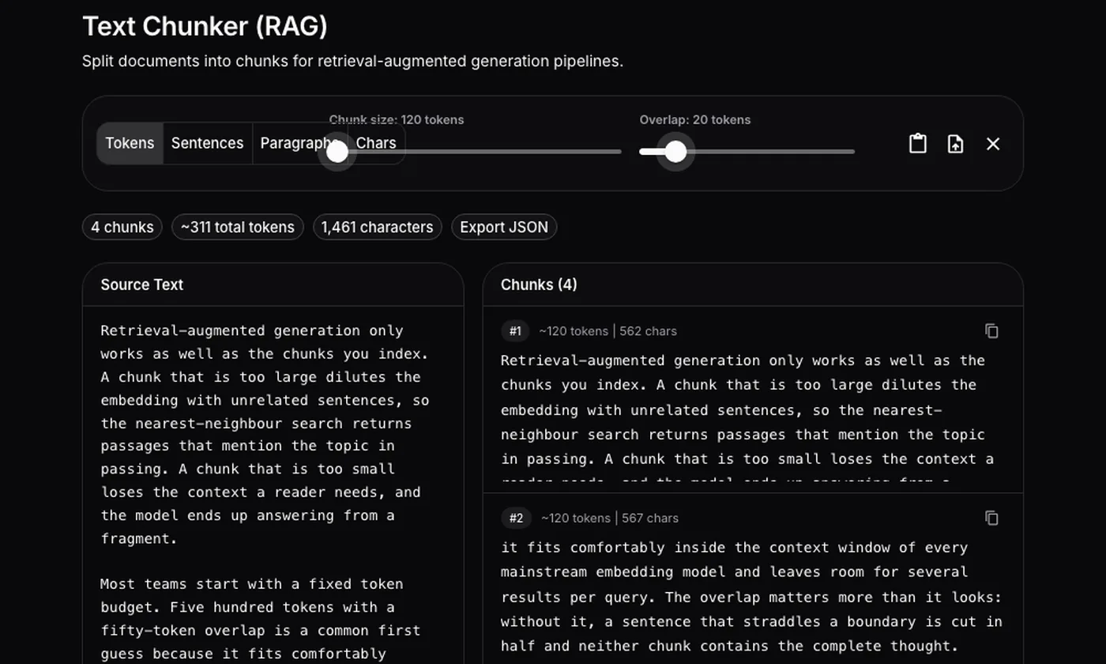Click the upload file icon

tap(955, 143)
